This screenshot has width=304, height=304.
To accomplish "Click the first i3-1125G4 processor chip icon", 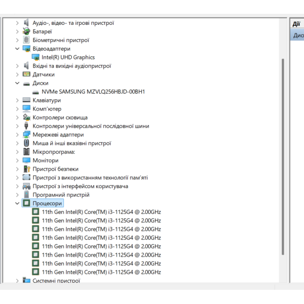I will point(35,212).
